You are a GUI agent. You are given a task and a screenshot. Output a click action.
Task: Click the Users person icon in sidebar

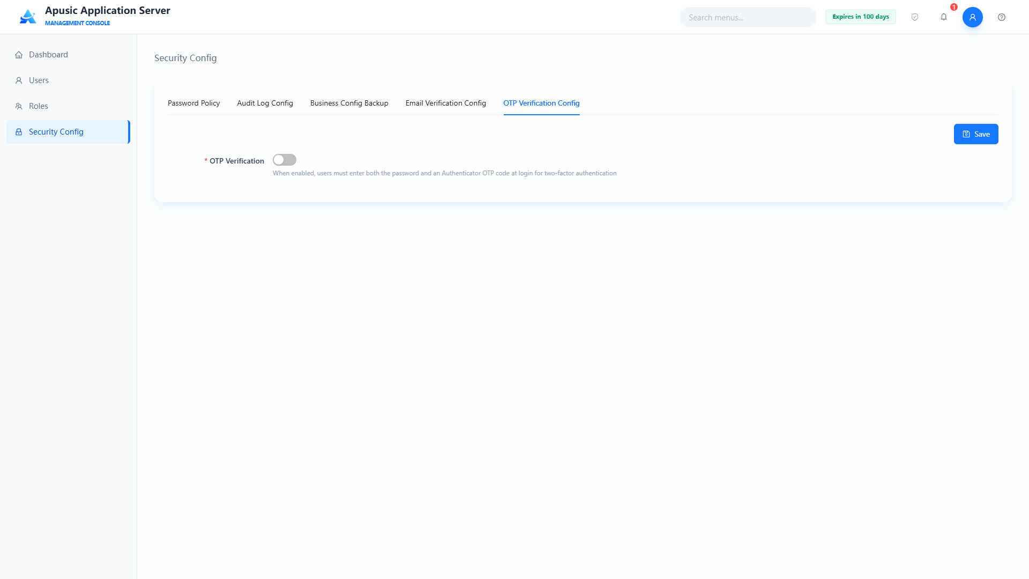tap(19, 80)
